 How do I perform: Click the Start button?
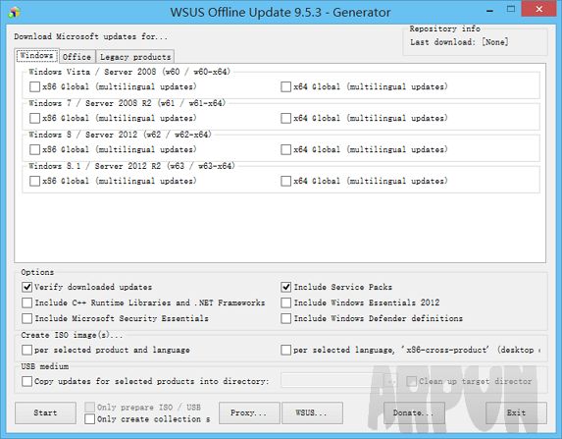[45, 412]
